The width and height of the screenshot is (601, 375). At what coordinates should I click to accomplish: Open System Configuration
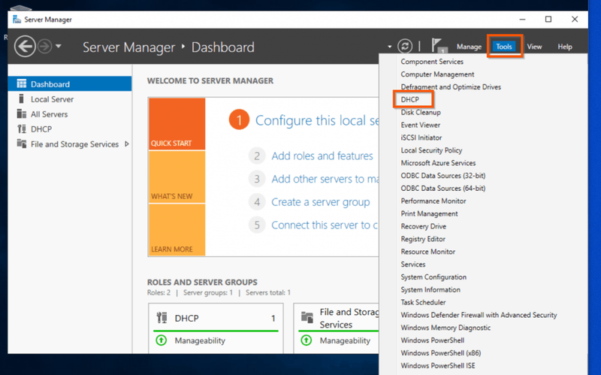(x=433, y=277)
